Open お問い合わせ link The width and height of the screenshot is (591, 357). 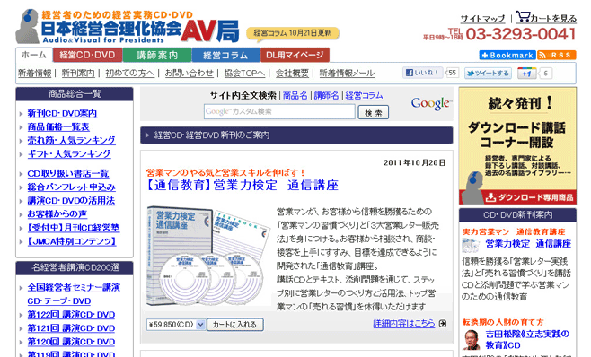tap(190, 73)
